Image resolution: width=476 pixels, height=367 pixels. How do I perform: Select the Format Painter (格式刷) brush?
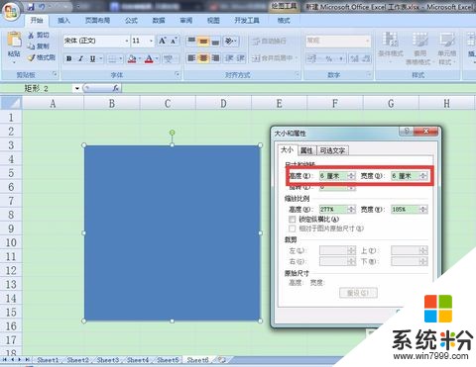tap(32, 57)
